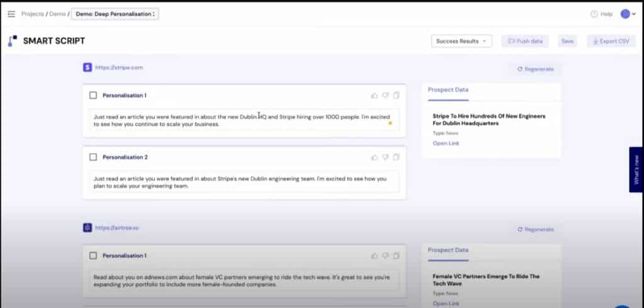
Task: Open the Success Results dropdown
Action: tap(462, 41)
